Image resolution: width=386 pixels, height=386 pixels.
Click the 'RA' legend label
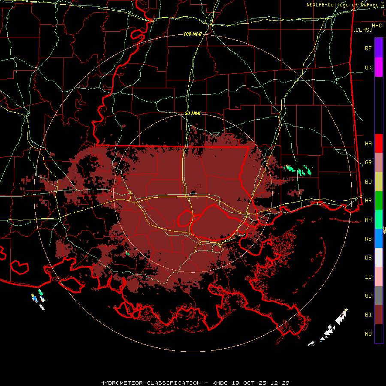tap(368, 220)
